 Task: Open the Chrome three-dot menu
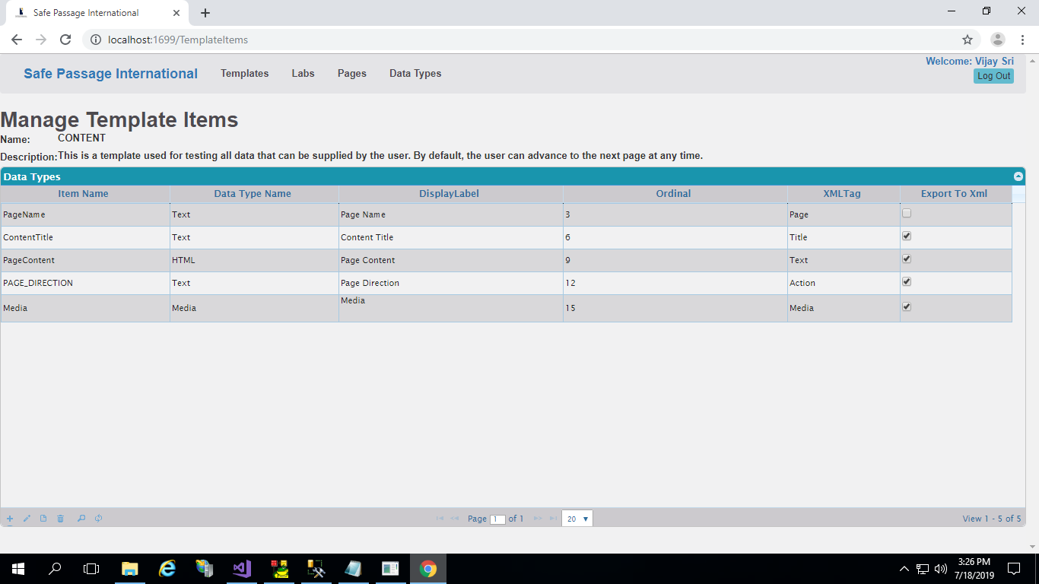(x=1022, y=40)
